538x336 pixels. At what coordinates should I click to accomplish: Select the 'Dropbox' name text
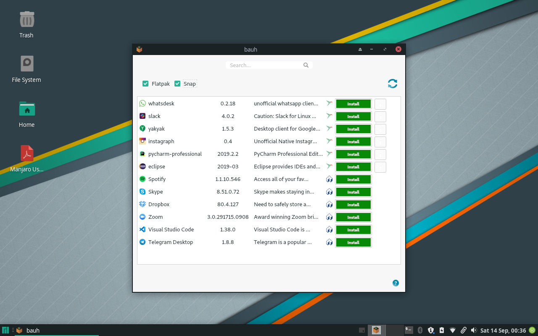point(159,204)
